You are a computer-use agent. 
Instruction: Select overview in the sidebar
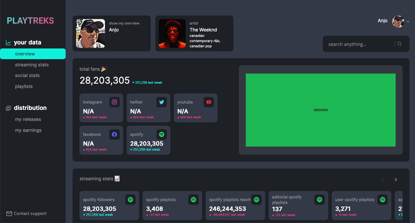(33, 54)
